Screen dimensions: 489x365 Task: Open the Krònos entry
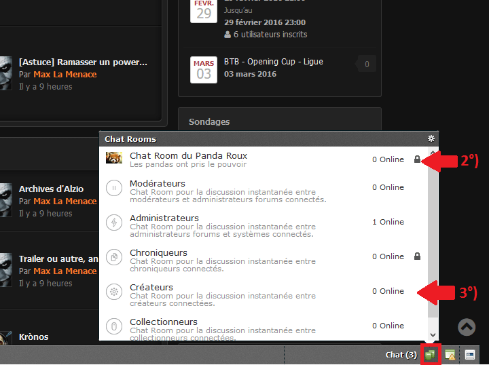tap(33, 337)
